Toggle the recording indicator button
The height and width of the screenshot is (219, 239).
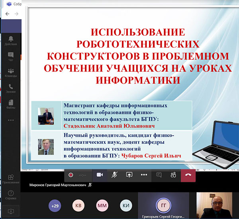71,175
